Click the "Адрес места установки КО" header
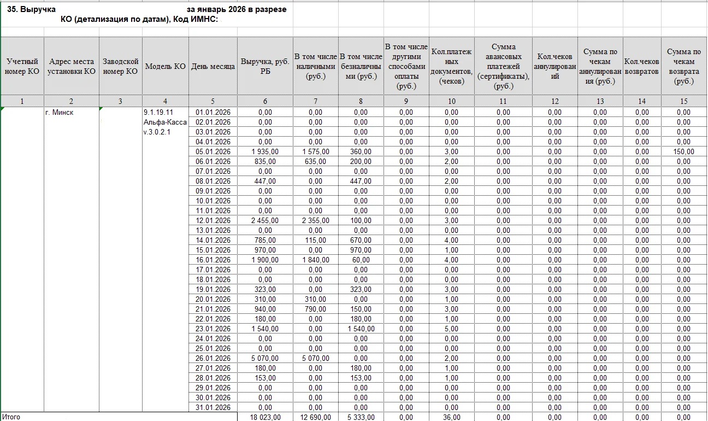The image size is (708, 421). coord(72,66)
